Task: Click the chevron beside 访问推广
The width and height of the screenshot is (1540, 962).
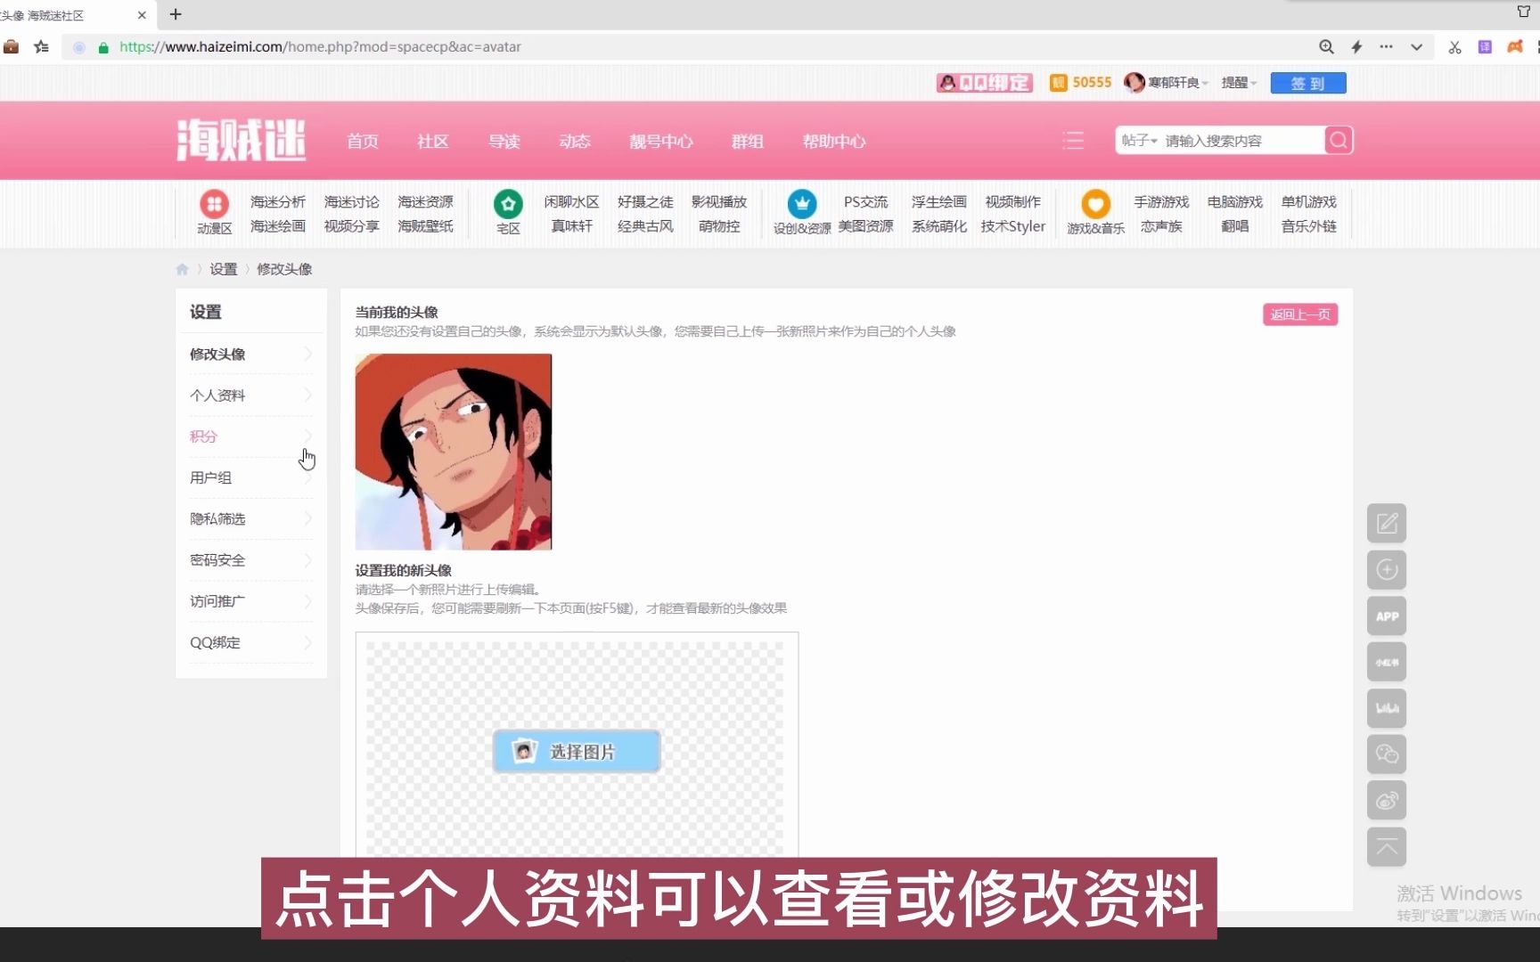Action: pyautogui.click(x=308, y=600)
